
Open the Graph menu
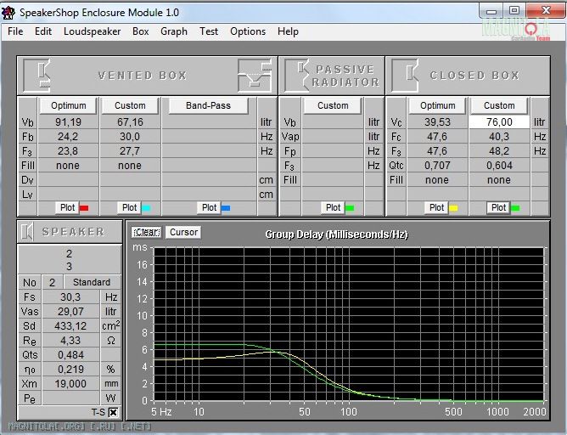[174, 31]
